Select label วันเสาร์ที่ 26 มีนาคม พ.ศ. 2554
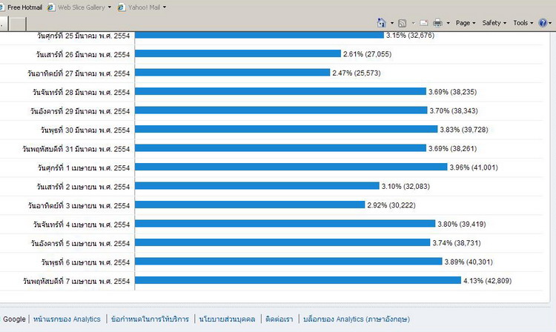This screenshot has width=556, height=332. pos(83,54)
